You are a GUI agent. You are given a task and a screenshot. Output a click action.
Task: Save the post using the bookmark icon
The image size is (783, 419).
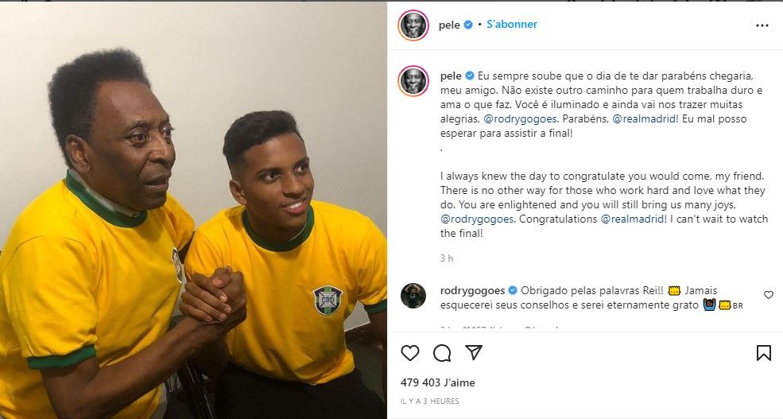[764, 353]
